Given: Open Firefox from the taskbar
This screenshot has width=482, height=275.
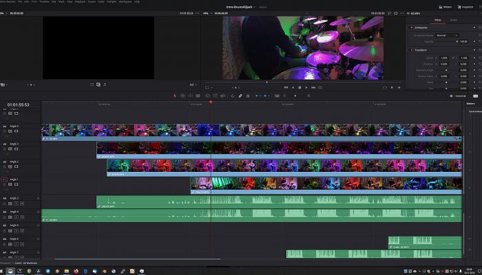Looking at the screenshot, I should pyautogui.click(x=76, y=272).
